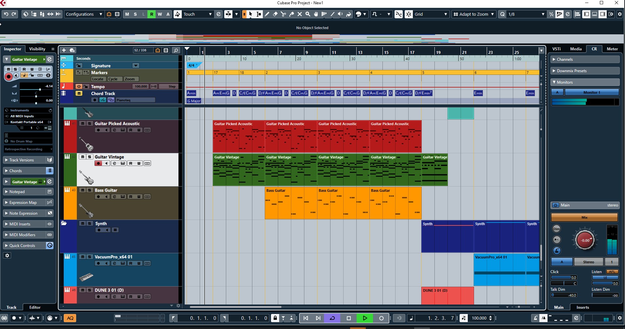This screenshot has height=329, width=625.
Task: Expand the Channels section in Control Room
Action: coord(585,59)
